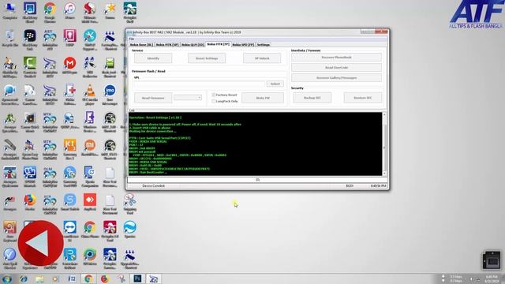Launch the desktop shortcut labeled Google Chrome

[50, 13]
